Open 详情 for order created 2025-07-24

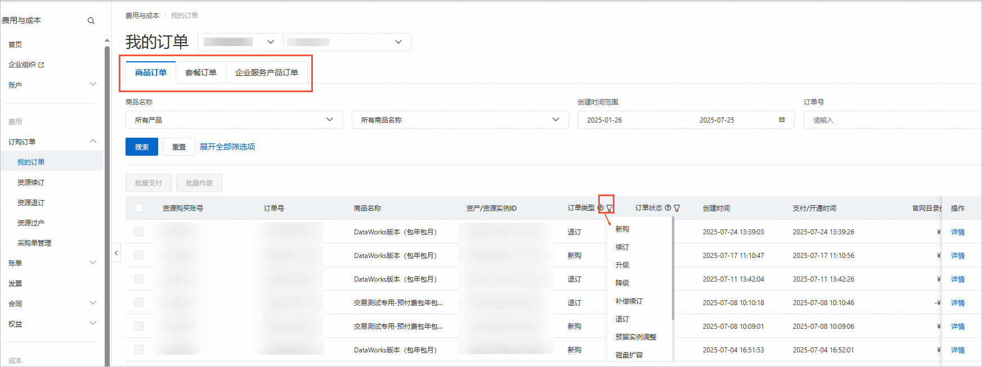(958, 232)
